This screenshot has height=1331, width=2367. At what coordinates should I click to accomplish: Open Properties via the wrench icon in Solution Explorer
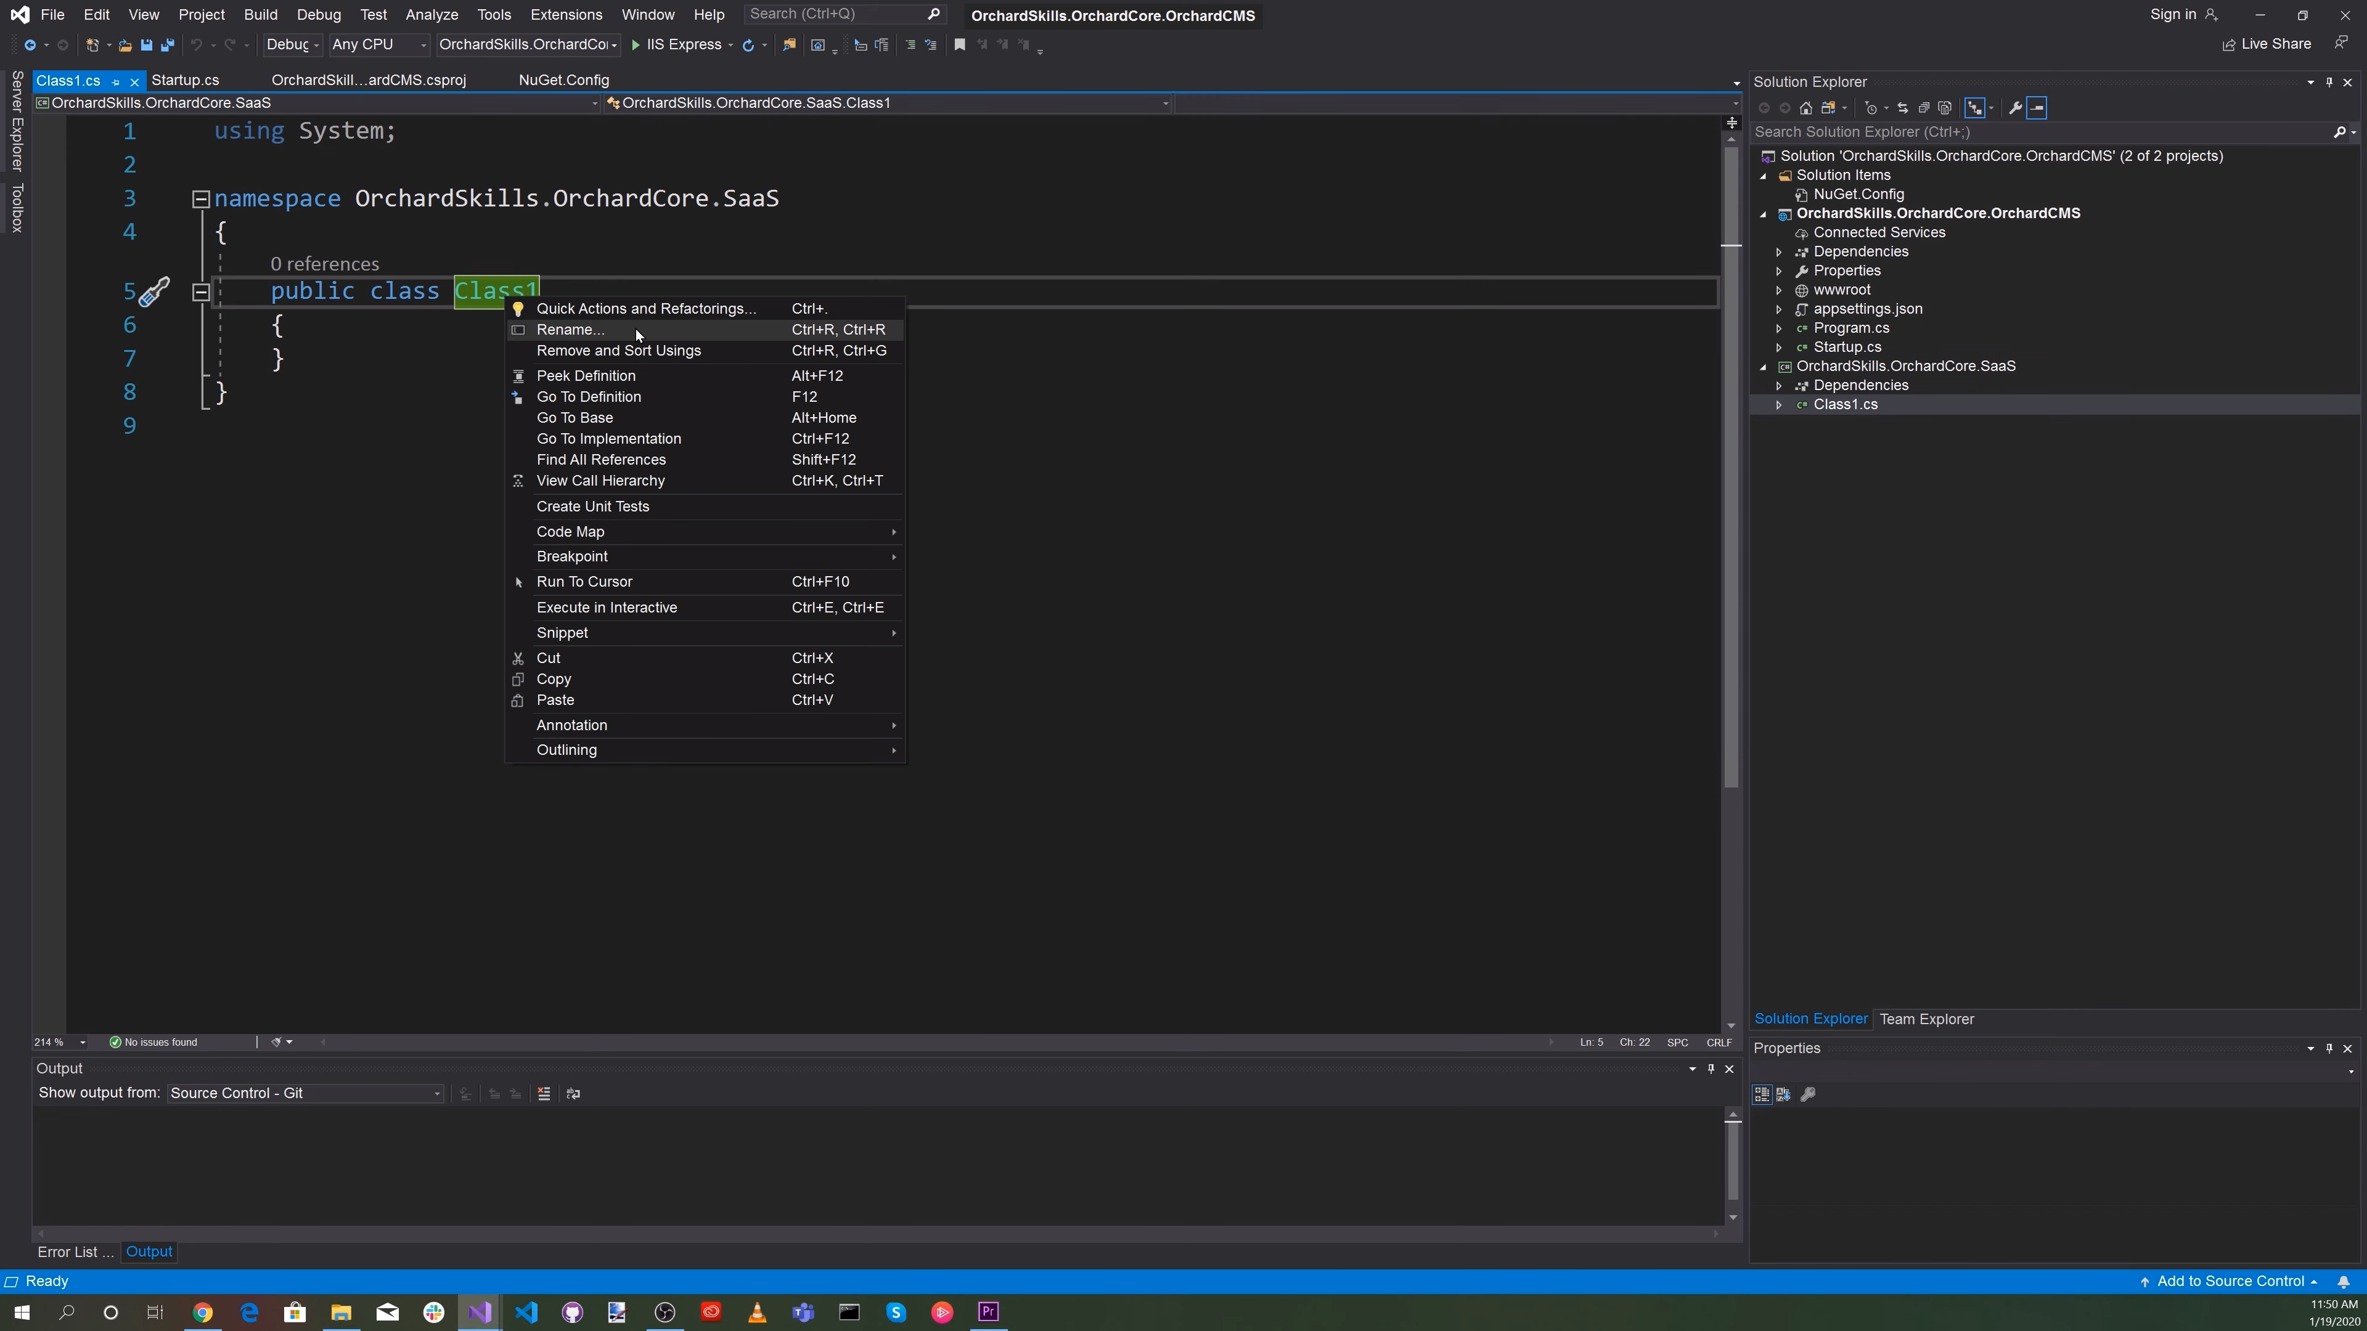2015,108
